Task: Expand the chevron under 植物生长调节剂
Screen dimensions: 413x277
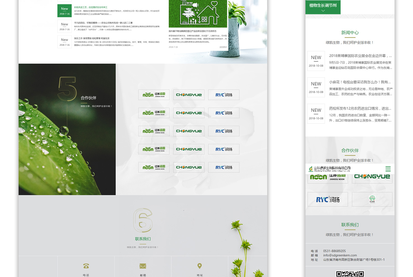Action: (323, 11)
